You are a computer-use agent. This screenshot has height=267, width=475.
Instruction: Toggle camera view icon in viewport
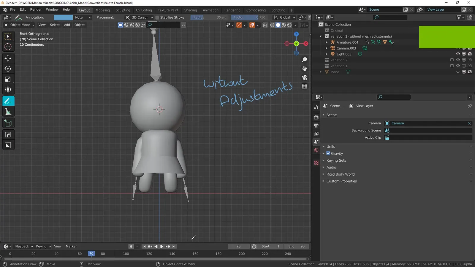(304, 77)
